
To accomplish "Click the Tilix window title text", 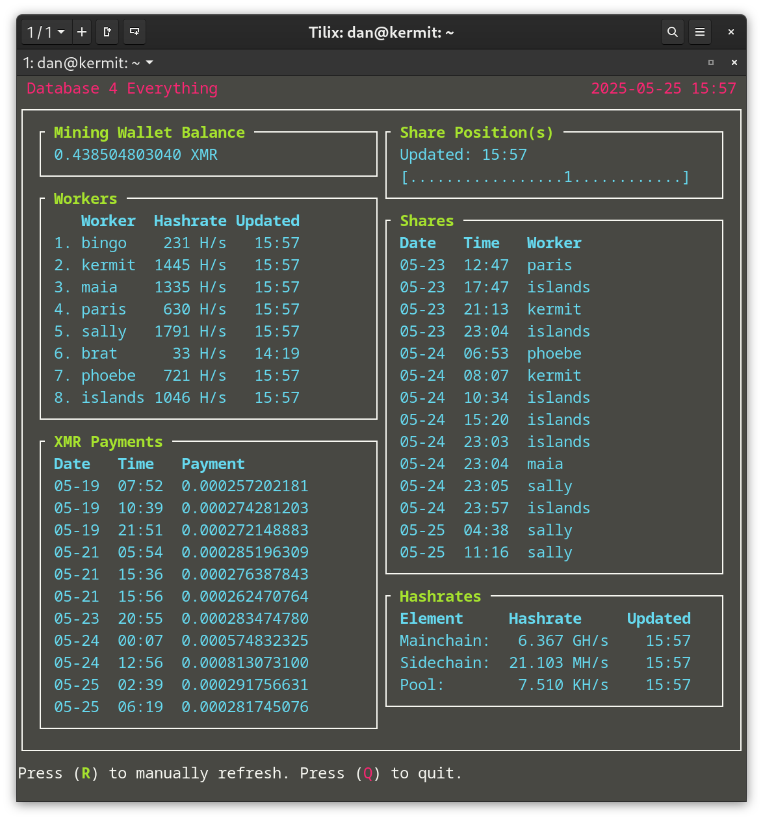I will 381,32.
